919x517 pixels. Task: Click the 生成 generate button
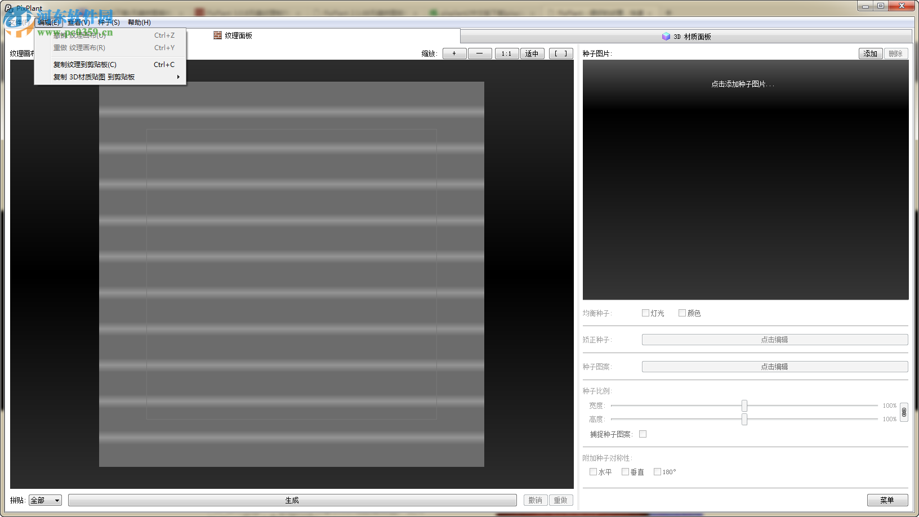click(x=292, y=500)
